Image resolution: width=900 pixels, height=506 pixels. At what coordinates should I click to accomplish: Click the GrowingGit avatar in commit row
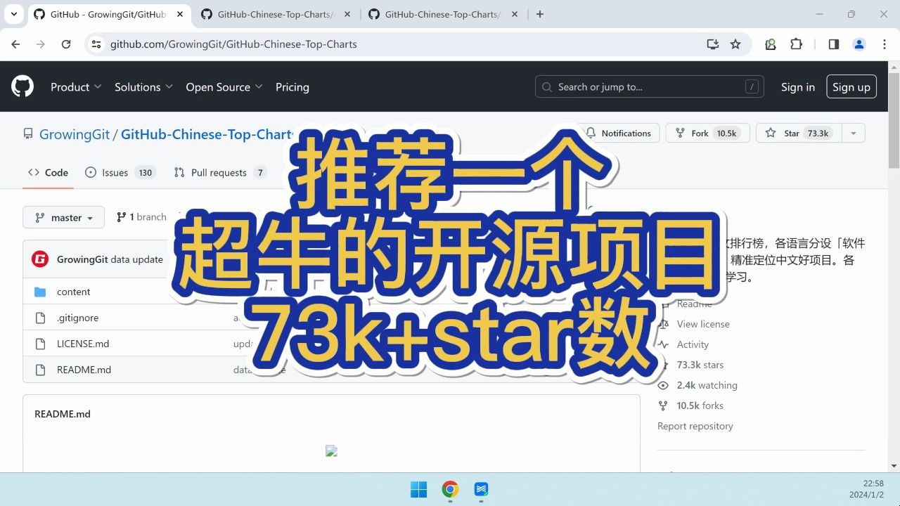pyautogui.click(x=40, y=259)
